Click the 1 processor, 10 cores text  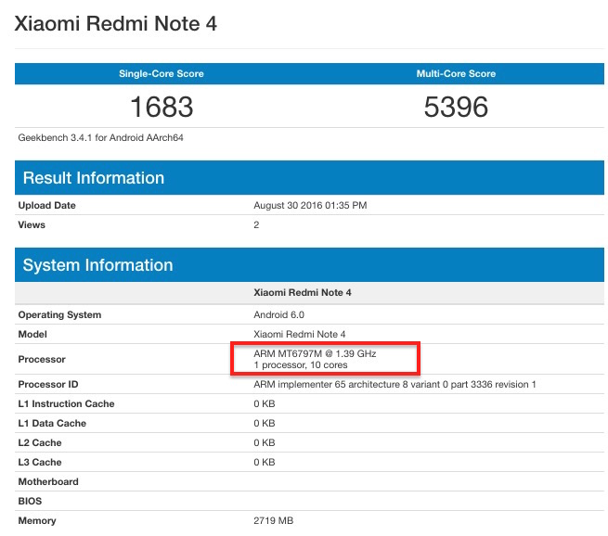pyautogui.click(x=304, y=365)
